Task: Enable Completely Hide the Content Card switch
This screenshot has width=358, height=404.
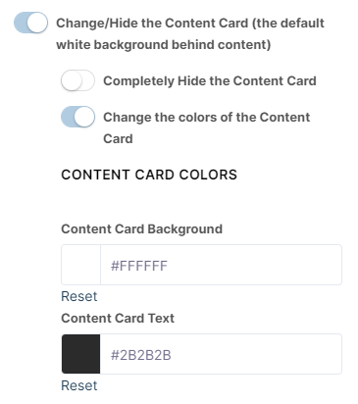Action: click(x=77, y=80)
